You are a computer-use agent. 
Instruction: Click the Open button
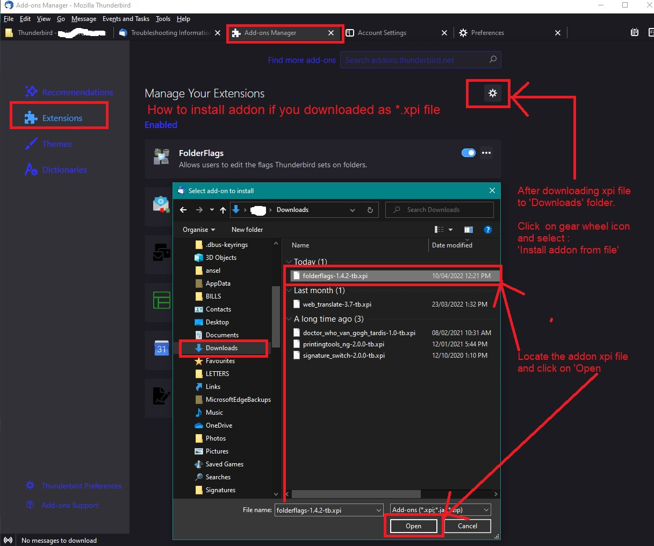click(413, 526)
